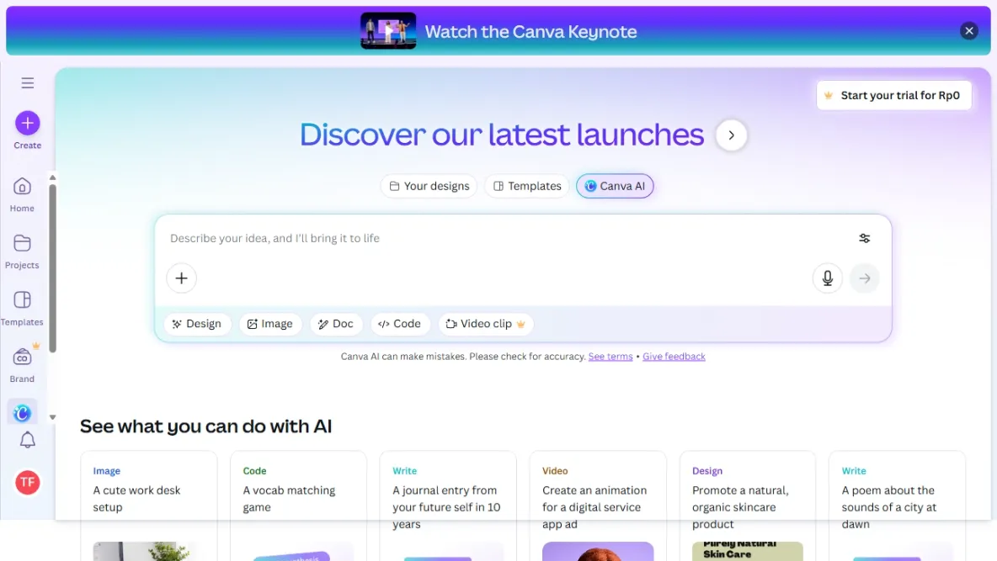
Task: Click the sidebar scroll-up arrow
Action: [52, 177]
